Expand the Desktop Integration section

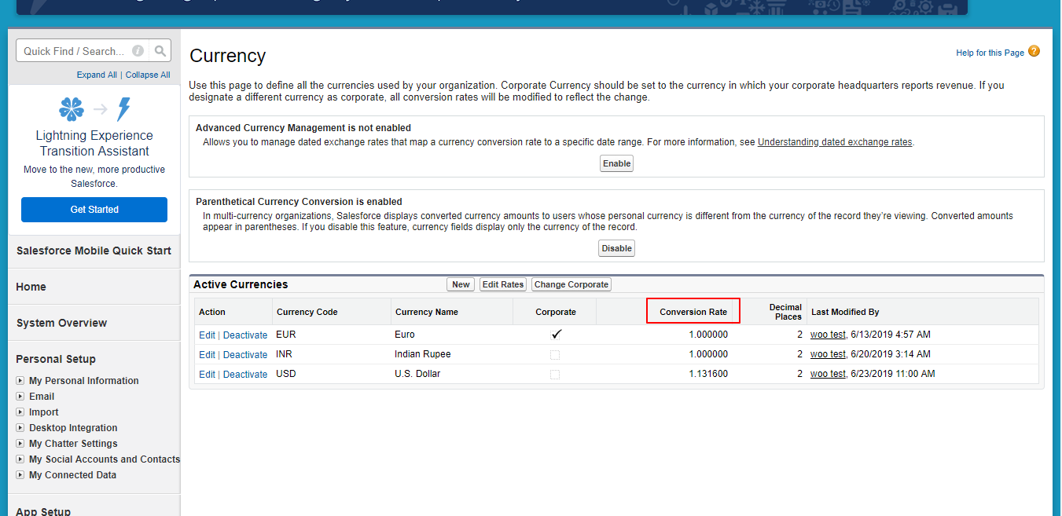pyautogui.click(x=20, y=428)
